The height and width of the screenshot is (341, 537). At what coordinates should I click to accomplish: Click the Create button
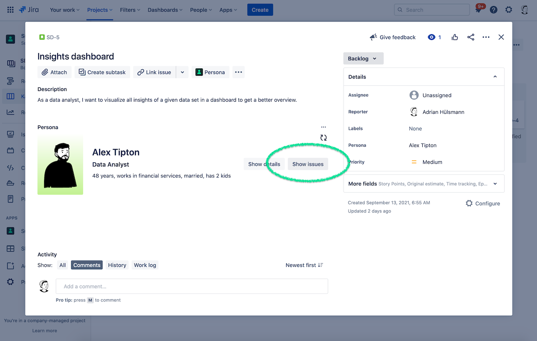click(x=260, y=10)
